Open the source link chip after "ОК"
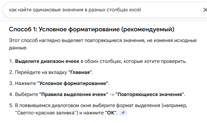207x123 pixels. click(123, 113)
